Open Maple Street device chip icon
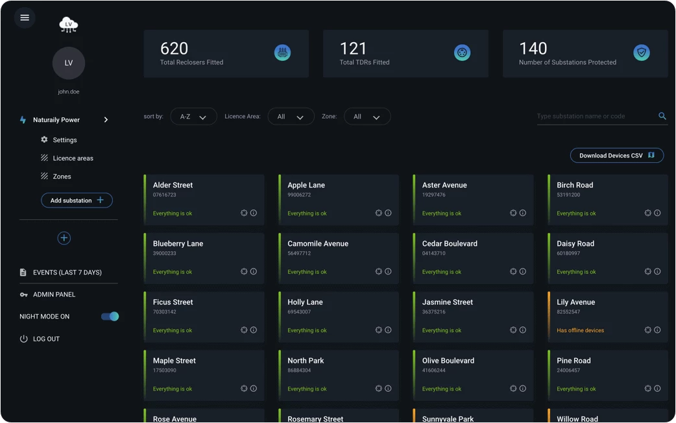The height and width of the screenshot is (423, 676). pyautogui.click(x=244, y=389)
